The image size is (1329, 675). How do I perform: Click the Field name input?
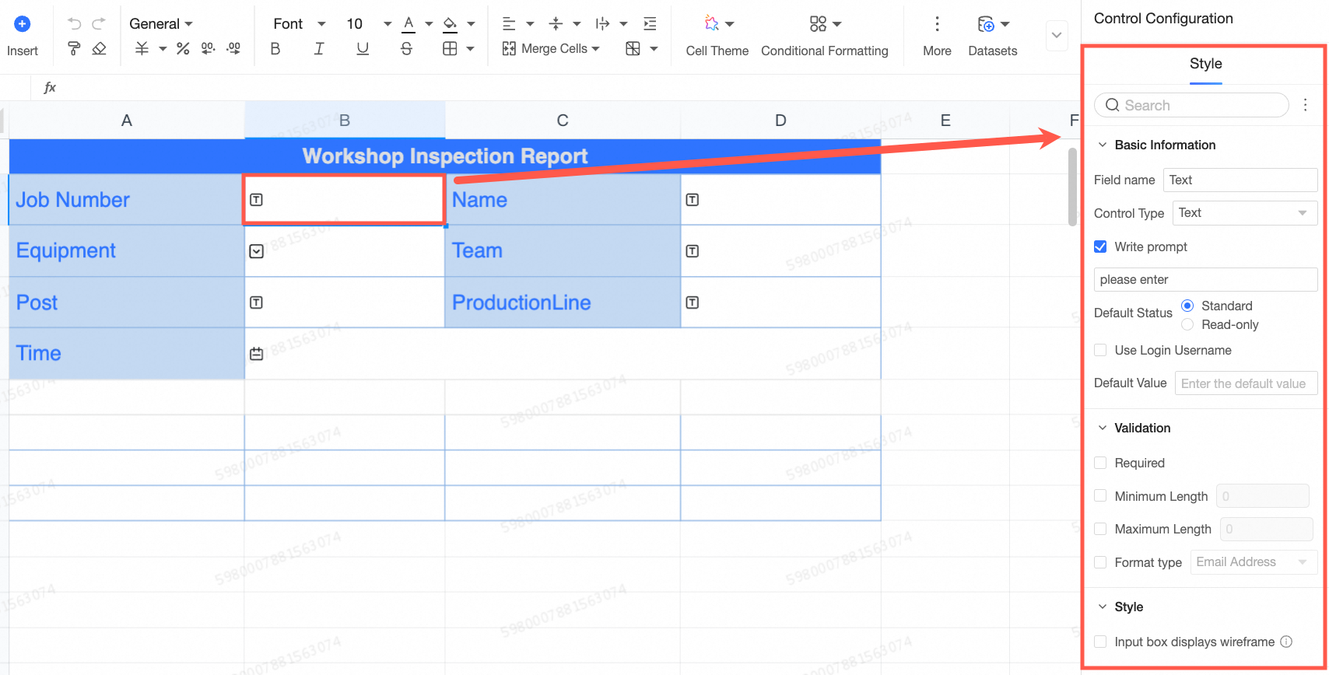1240,180
